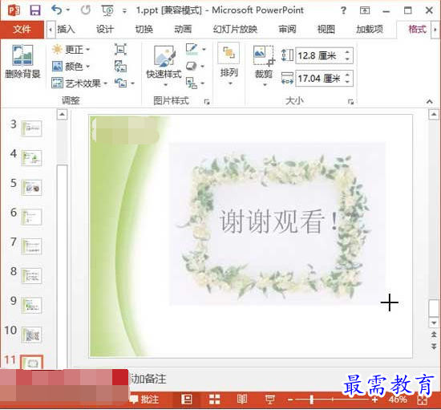Switch to the Review (审阅) tab
The image size is (441, 410).
[x=287, y=29]
